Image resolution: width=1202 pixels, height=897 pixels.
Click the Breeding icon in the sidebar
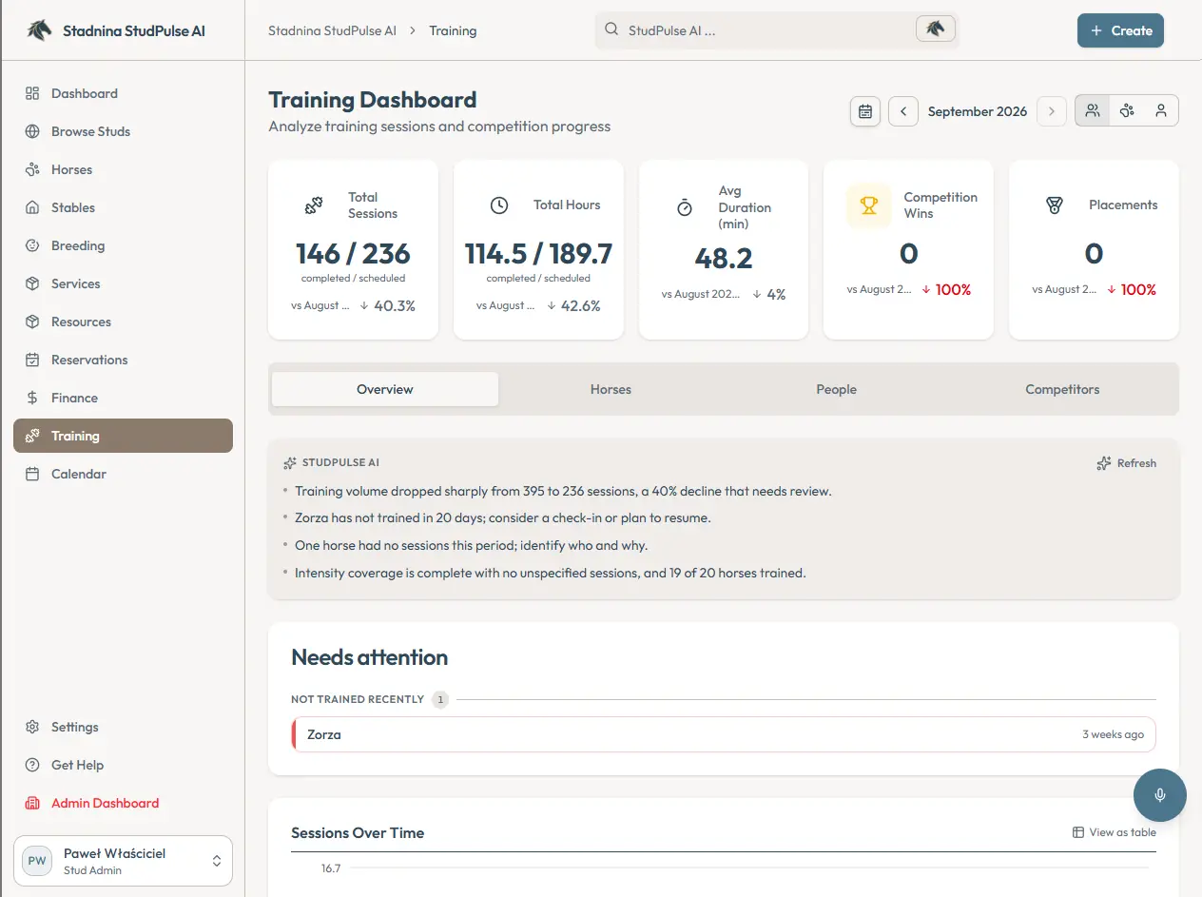pos(32,245)
